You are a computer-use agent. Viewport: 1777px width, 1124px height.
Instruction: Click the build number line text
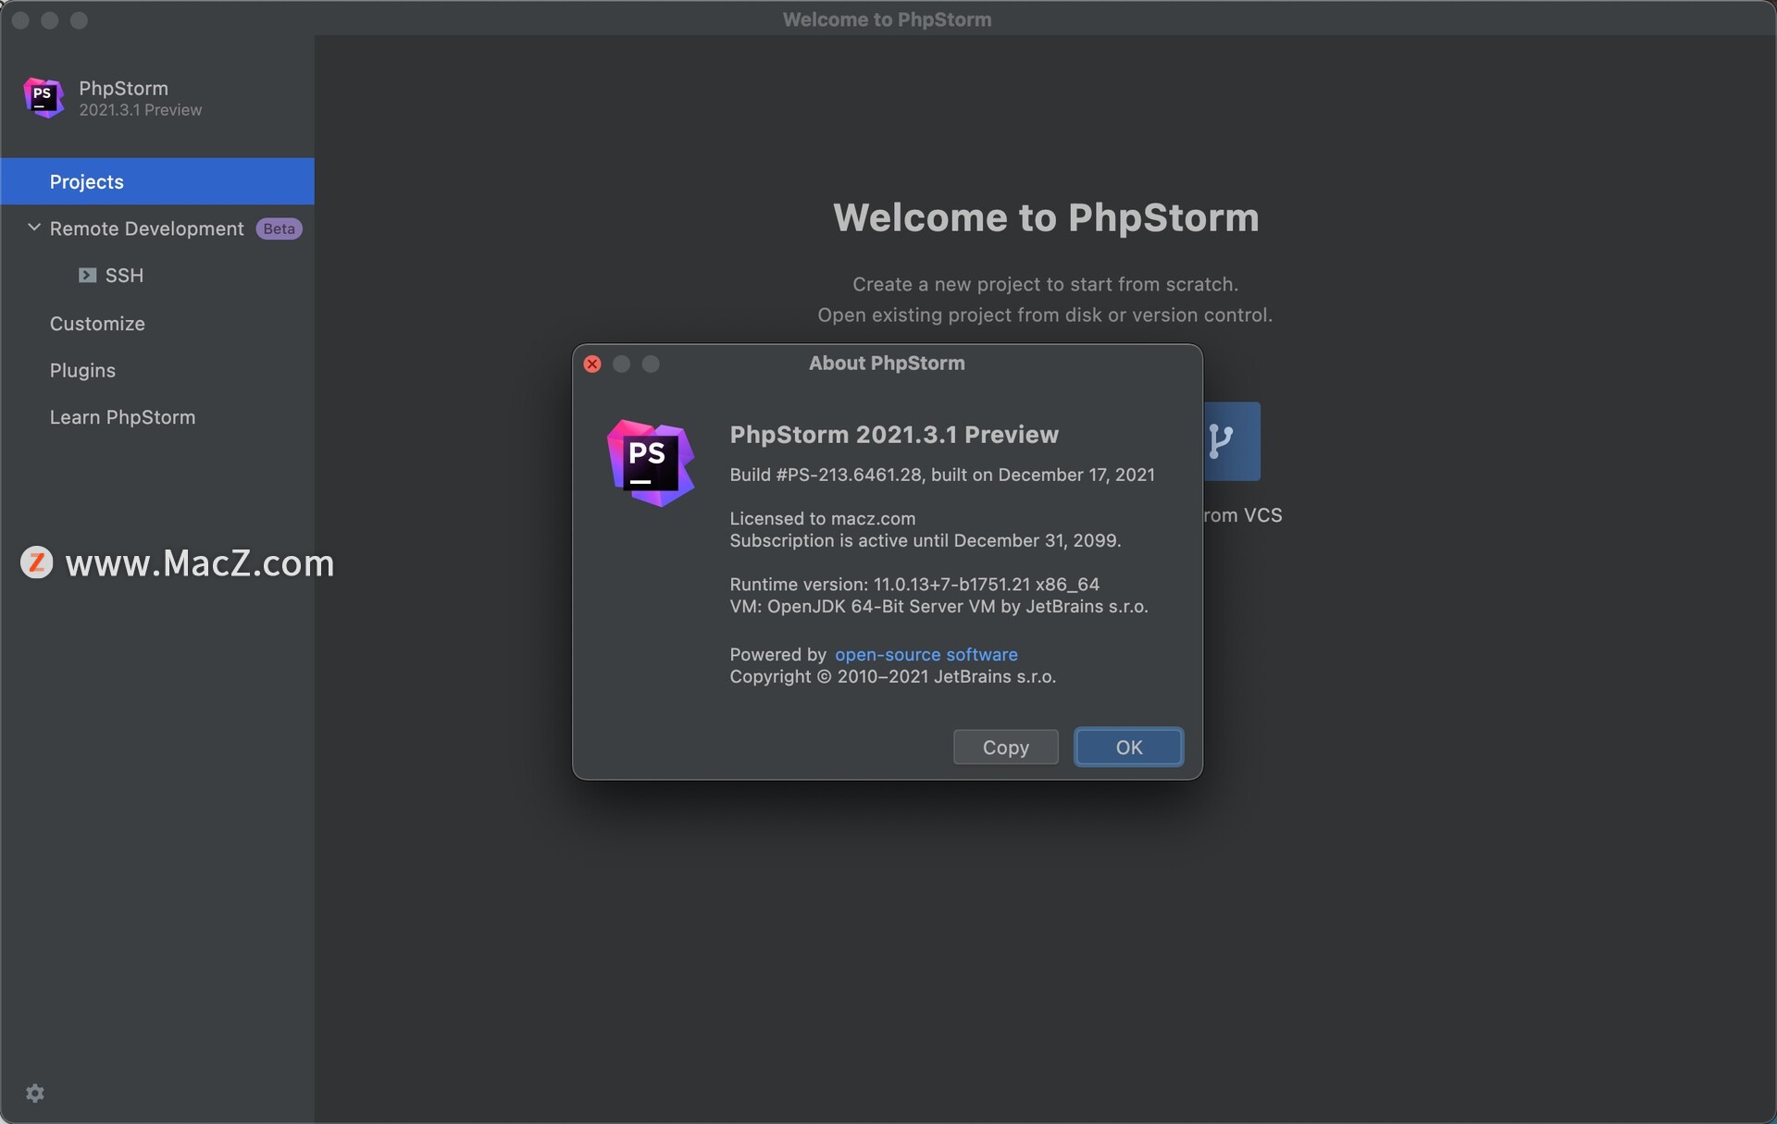pyautogui.click(x=941, y=475)
